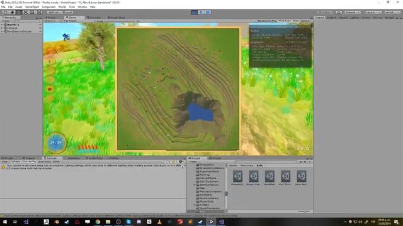This screenshot has width=403, height=226.
Task: Adjust the Project icon size slider
Action: click(305, 212)
